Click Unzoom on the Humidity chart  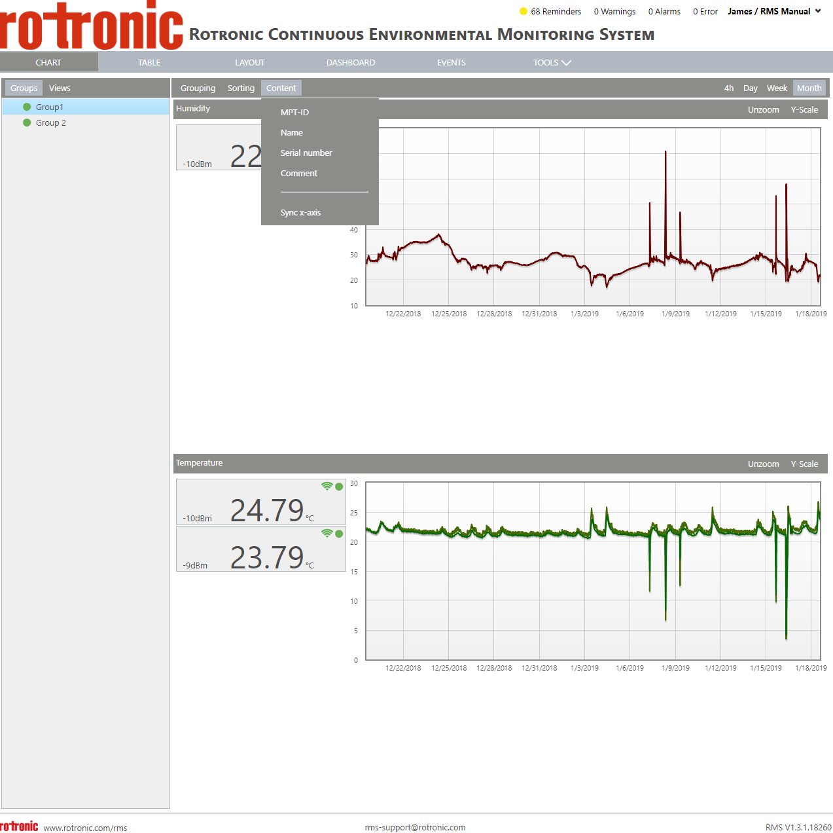764,110
